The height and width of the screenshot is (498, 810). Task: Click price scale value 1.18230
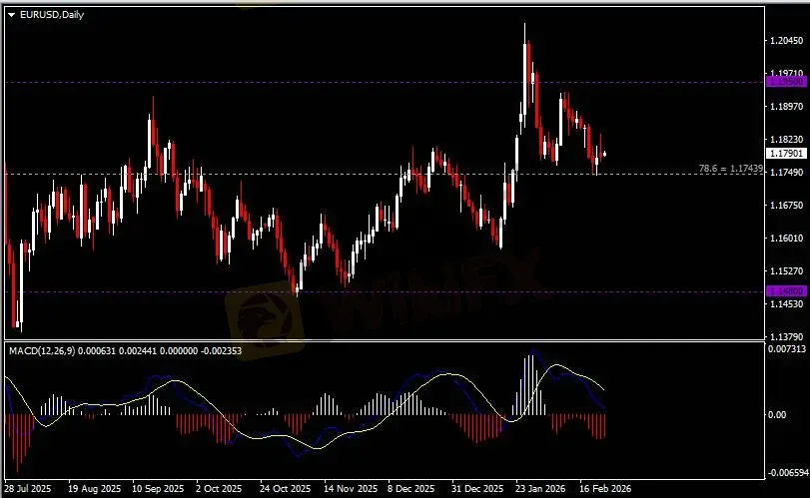[x=787, y=140]
